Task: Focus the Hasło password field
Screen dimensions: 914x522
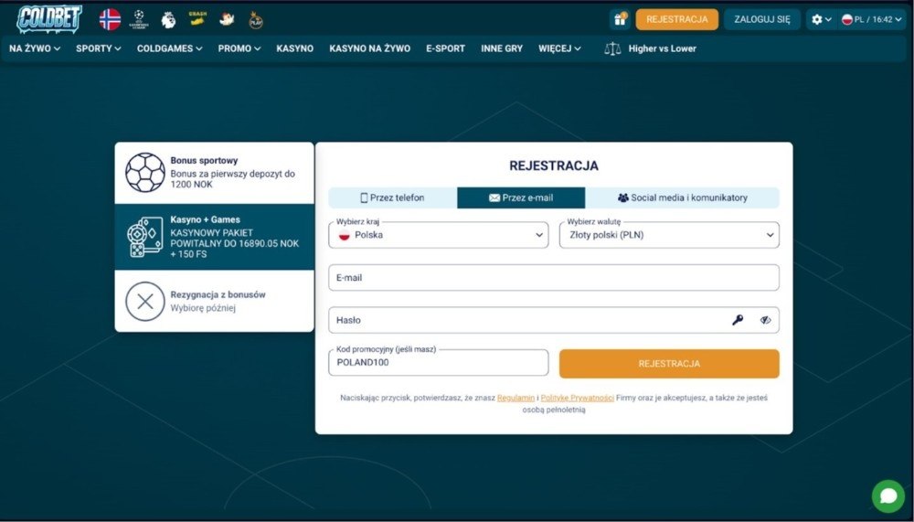Action: pyautogui.click(x=554, y=320)
